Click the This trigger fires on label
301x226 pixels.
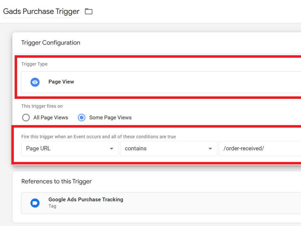pos(42,106)
